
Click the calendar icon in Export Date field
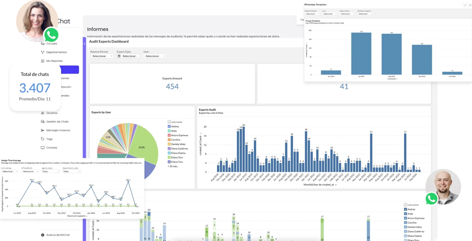(x=119, y=56)
